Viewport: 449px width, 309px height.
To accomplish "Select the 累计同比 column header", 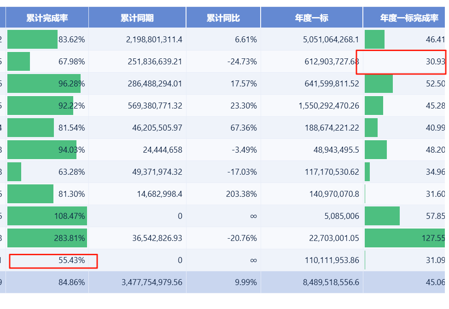I will [x=223, y=18].
